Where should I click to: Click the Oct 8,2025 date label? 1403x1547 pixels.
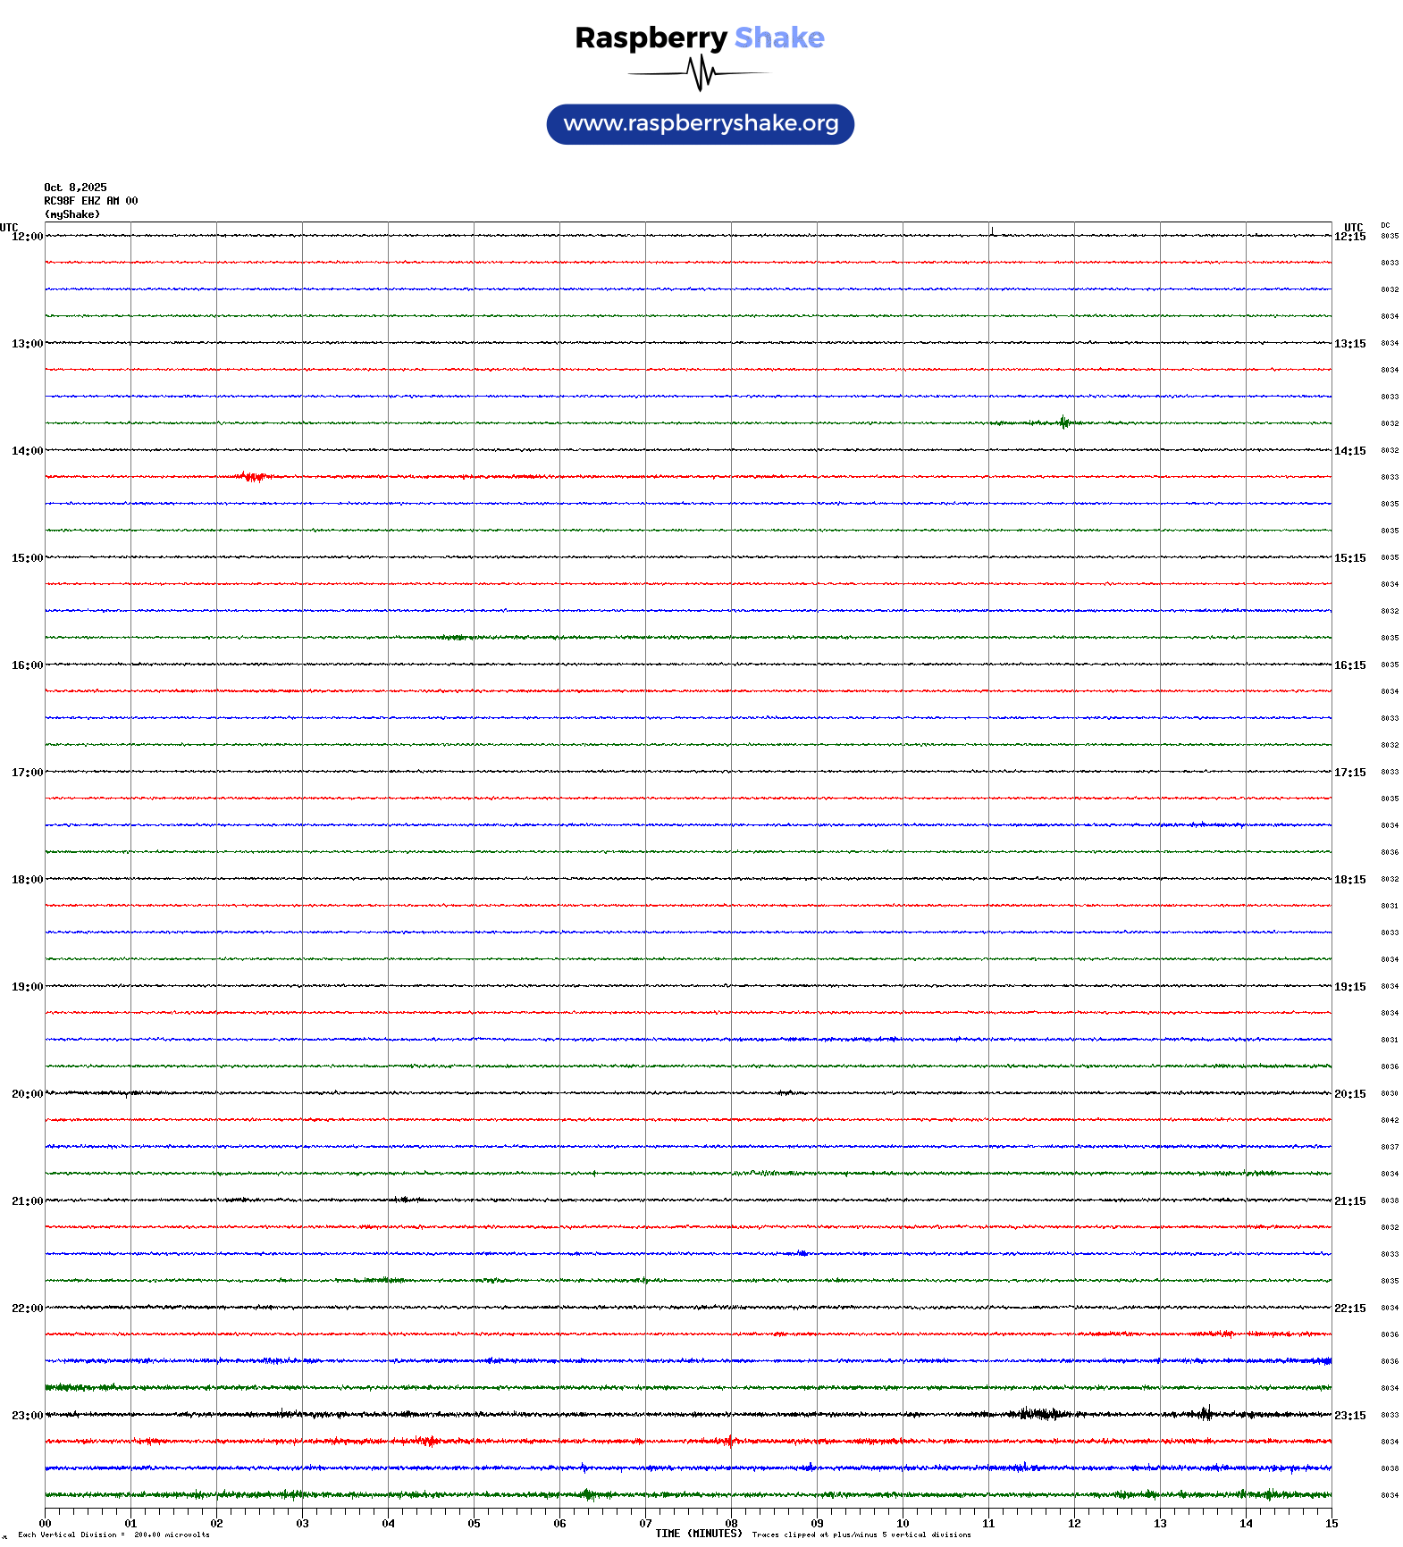click(x=75, y=188)
